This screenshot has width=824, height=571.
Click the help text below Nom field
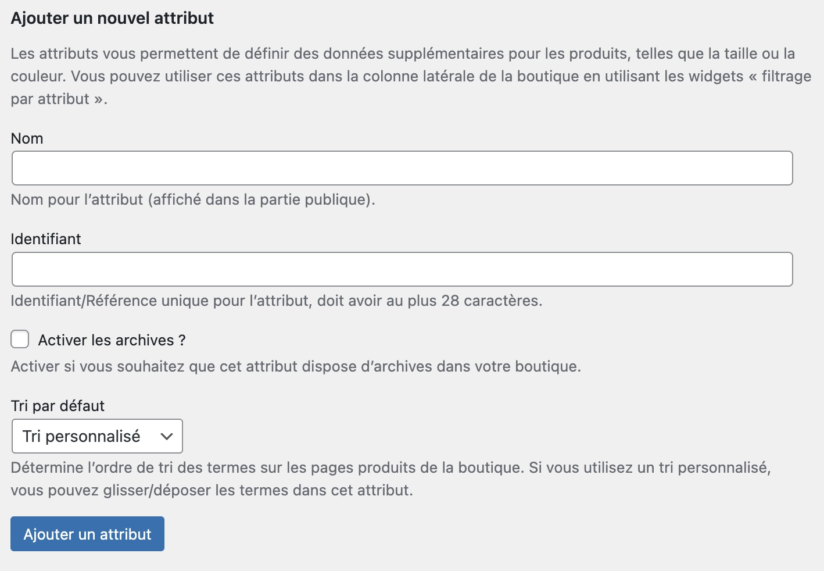193,199
